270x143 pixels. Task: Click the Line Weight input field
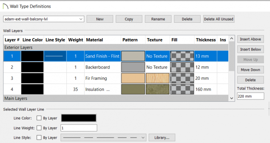point(79,128)
